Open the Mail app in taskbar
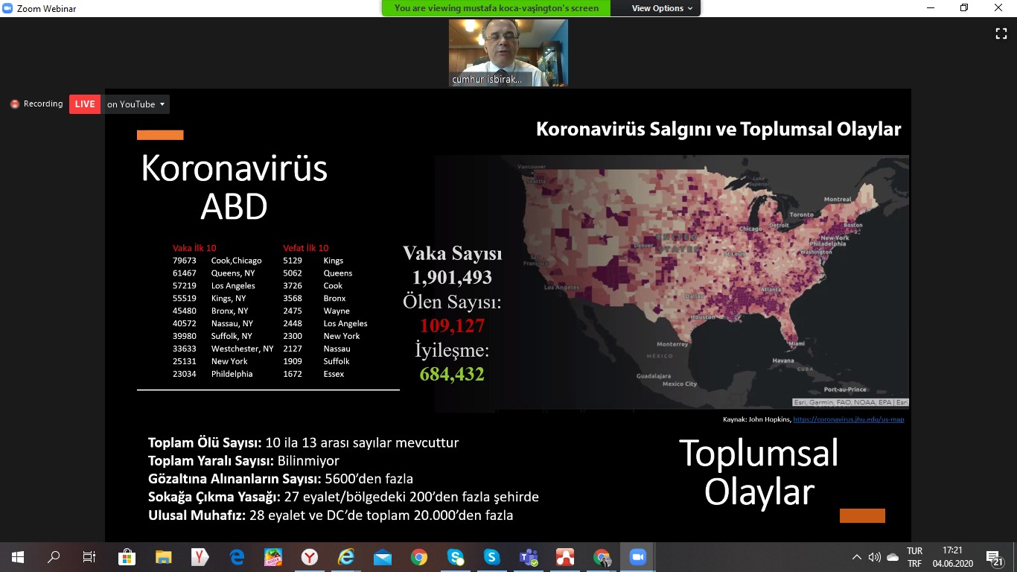Viewport: 1017px width, 572px height. point(383,557)
